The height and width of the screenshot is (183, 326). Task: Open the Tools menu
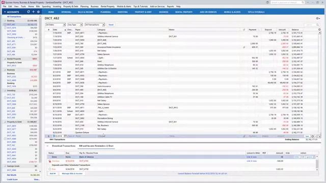pyautogui.click(x=23, y=7)
